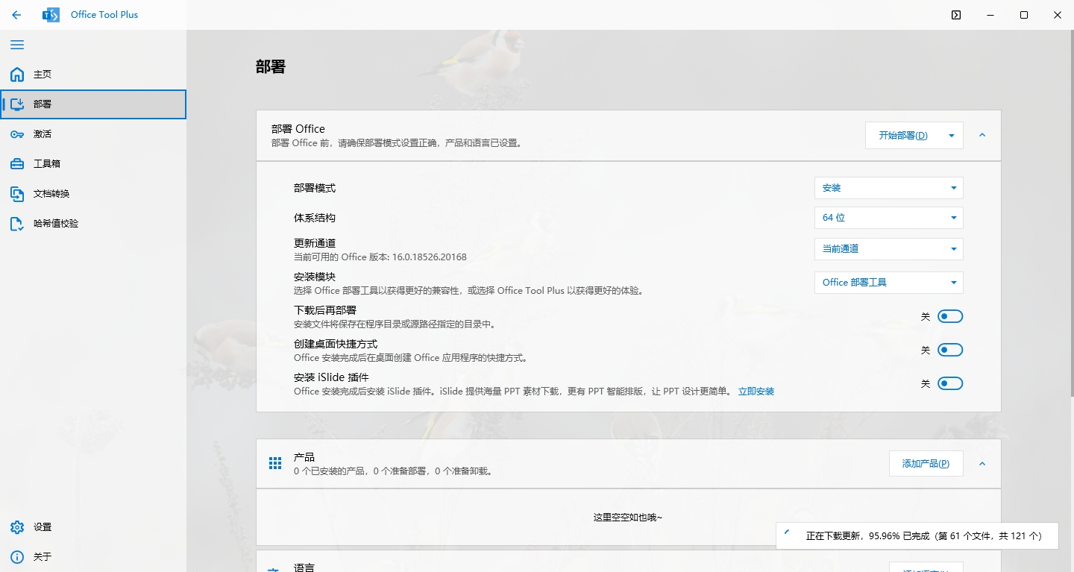Viewport: 1074px width, 572px height.
Task: Click the home icon beside 主页
Action: point(17,75)
